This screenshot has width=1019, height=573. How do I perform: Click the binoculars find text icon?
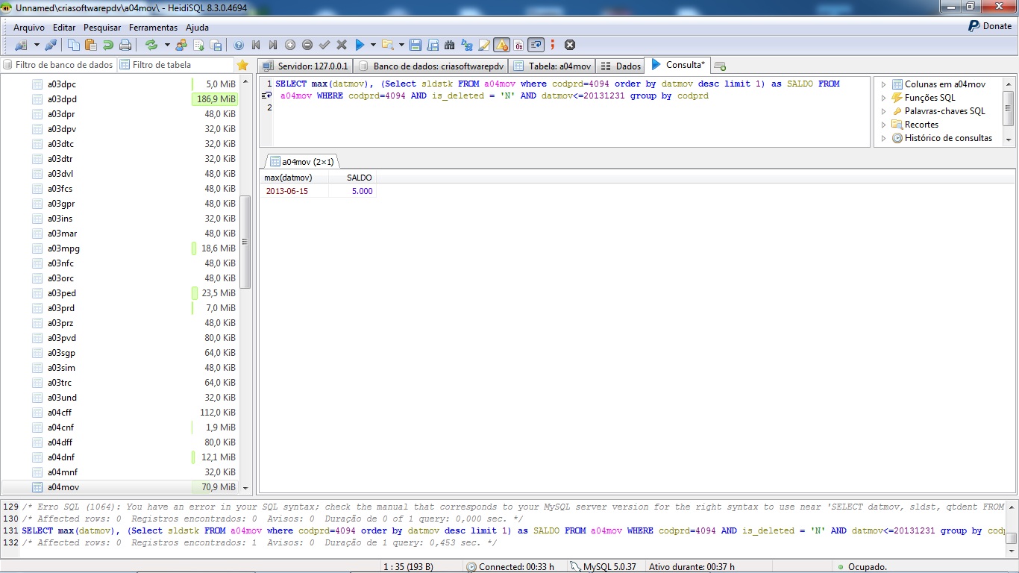point(450,45)
